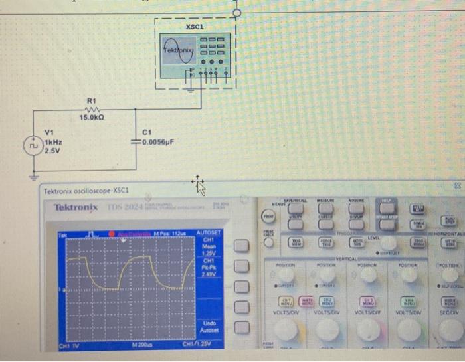Select the V1 square wave clock source
This screenshot has height=362, width=465.
(x=33, y=145)
